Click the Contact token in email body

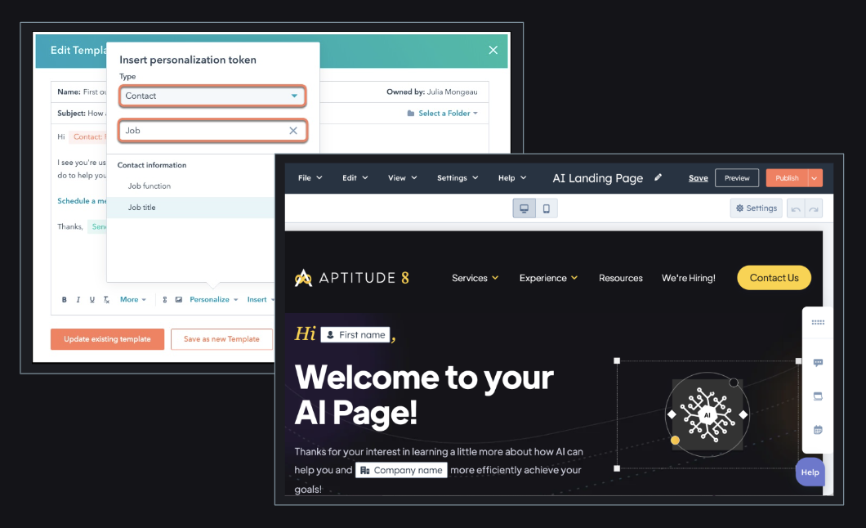tap(87, 137)
